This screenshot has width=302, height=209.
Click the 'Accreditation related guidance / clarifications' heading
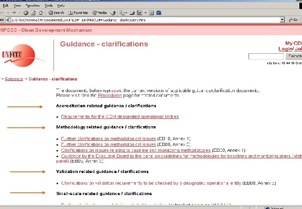pyautogui.click(x=106, y=106)
